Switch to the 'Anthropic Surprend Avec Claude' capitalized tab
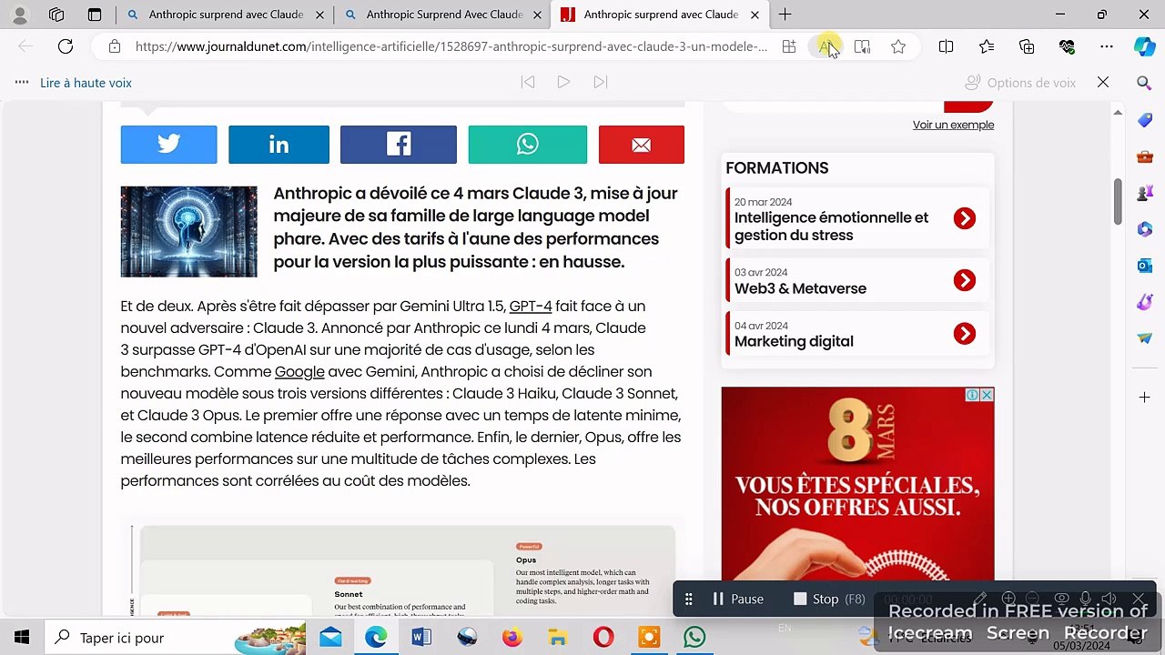The width and height of the screenshot is (1165, 655). coord(443,15)
